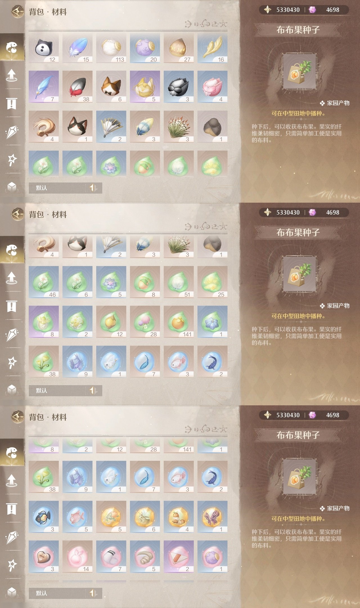Choose the black-red feather item showing 38

pos(77,87)
